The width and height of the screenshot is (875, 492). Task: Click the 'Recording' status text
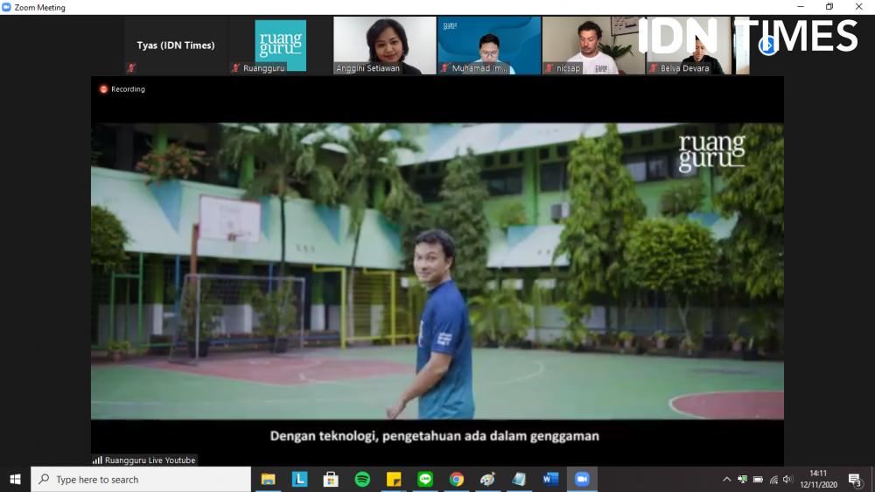[128, 88]
